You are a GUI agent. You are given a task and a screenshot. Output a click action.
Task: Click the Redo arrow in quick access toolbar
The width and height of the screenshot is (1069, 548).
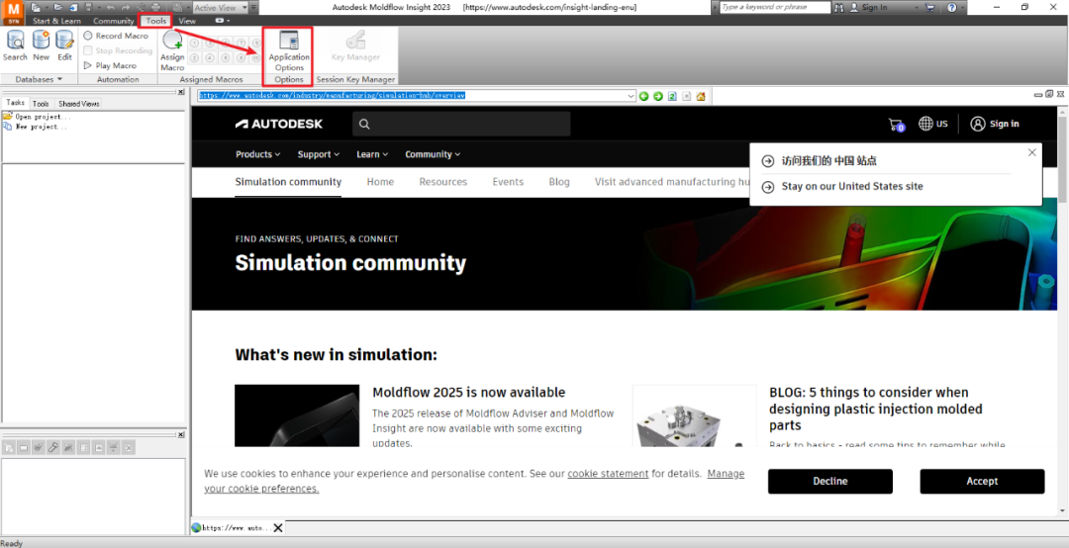coord(126,8)
